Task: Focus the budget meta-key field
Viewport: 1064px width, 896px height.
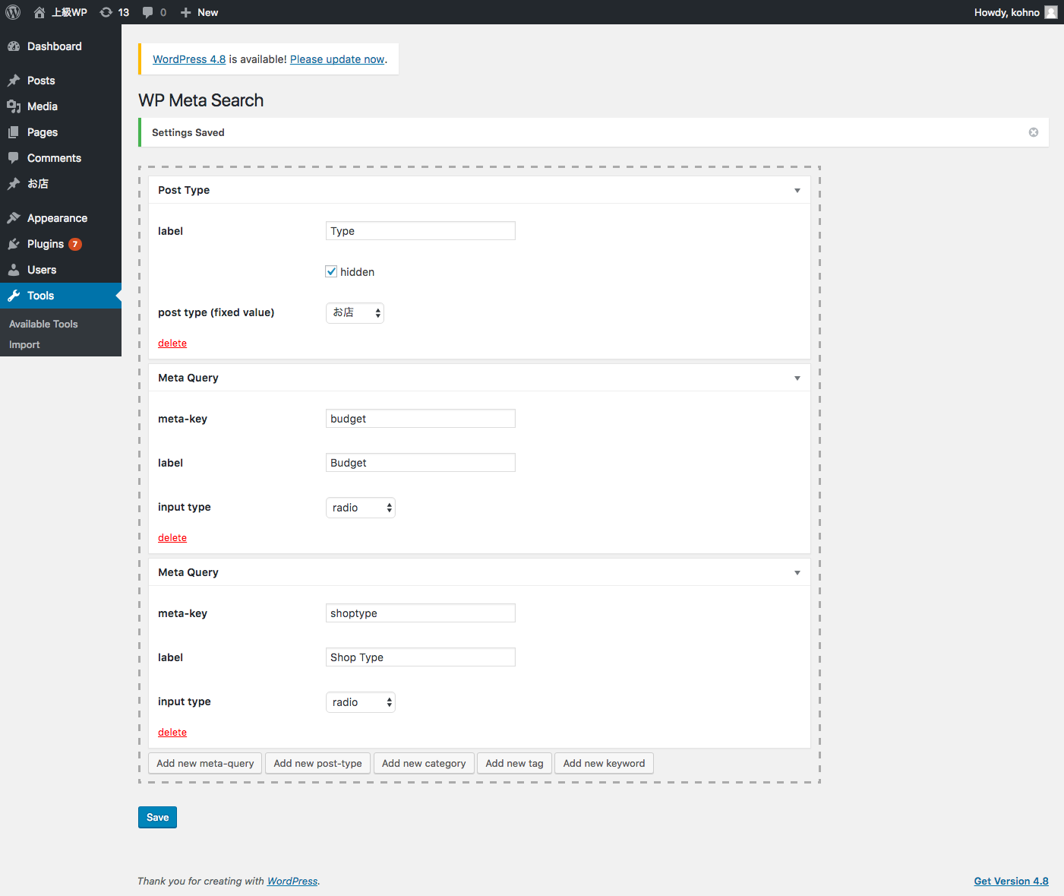Action: click(421, 419)
